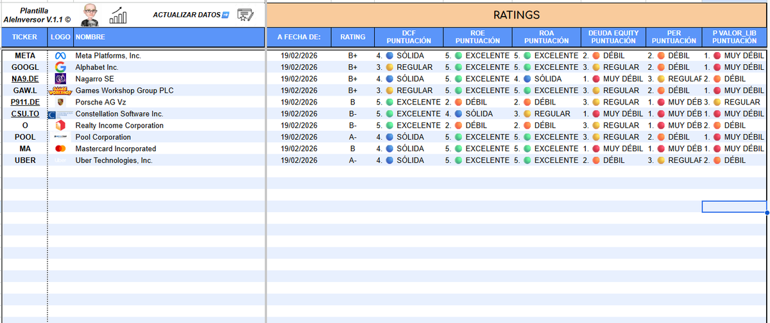770x323 pixels.
Task: Select Nagarro debt MUY DÉBIL cell
Action: coord(613,79)
